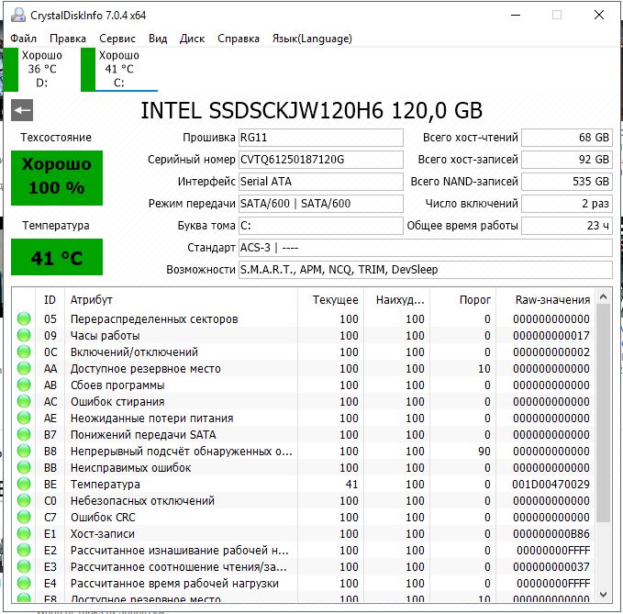The image size is (623, 614).
Task: Click the Техсостояние label
Action: 56,138
